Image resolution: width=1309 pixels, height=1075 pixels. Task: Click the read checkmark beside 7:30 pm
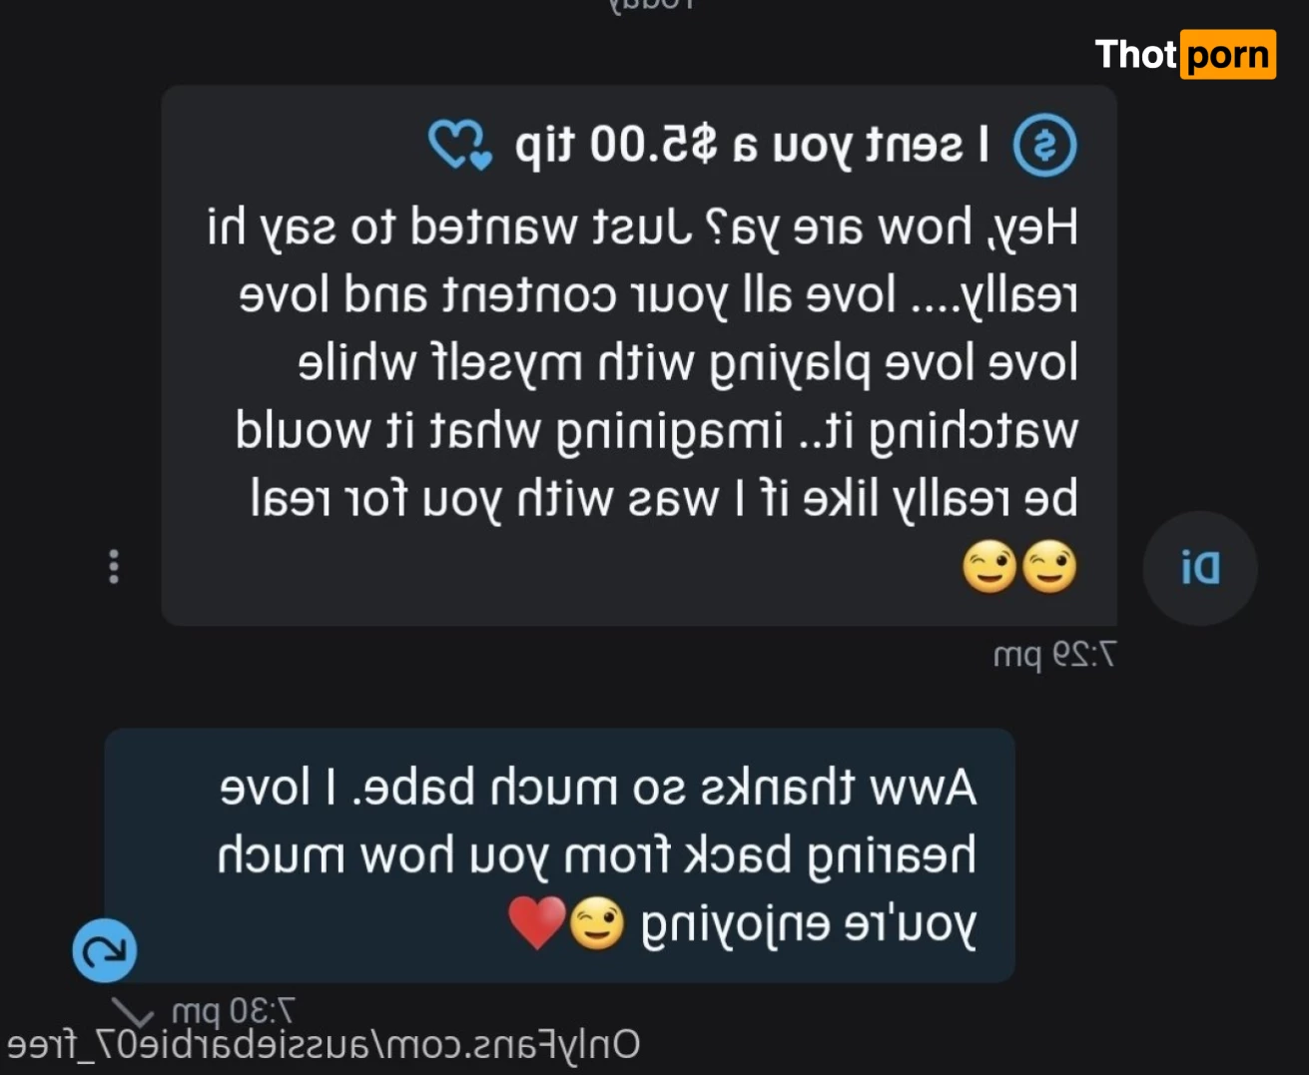(x=134, y=1011)
